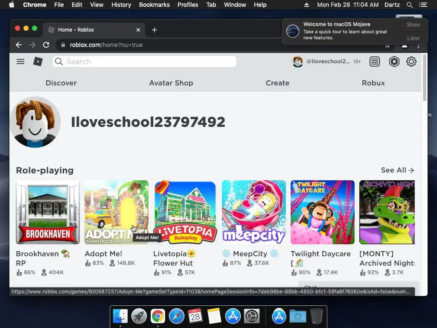Click the search magnifier icon in Roblox
Screen dimensions: 437x328
pyautogui.click(x=59, y=61)
